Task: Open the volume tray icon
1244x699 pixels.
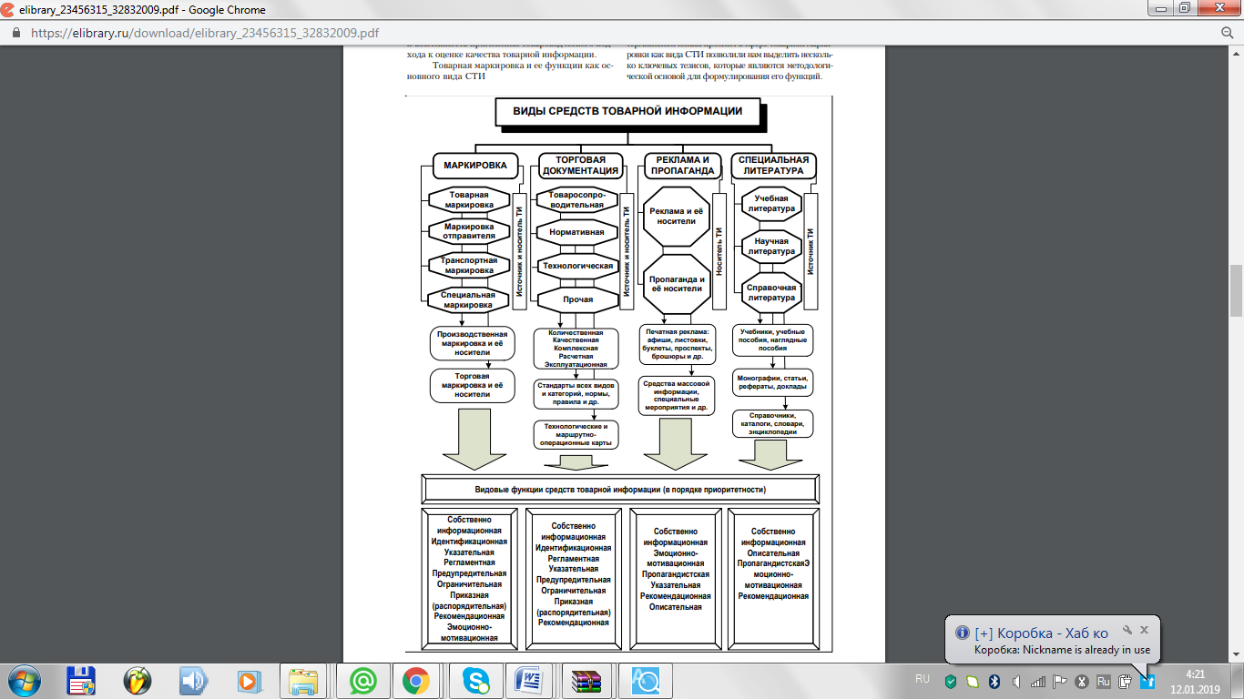Action: click(x=1015, y=681)
